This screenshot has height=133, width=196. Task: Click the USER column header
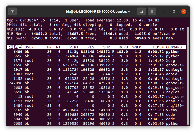29,47
